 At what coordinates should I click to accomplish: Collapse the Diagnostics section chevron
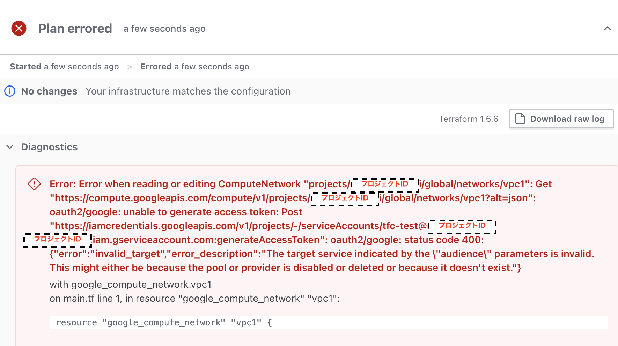click(x=10, y=147)
